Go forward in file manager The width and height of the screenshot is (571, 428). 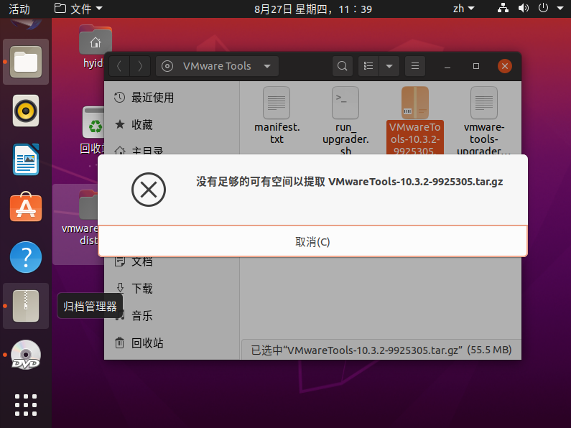140,66
